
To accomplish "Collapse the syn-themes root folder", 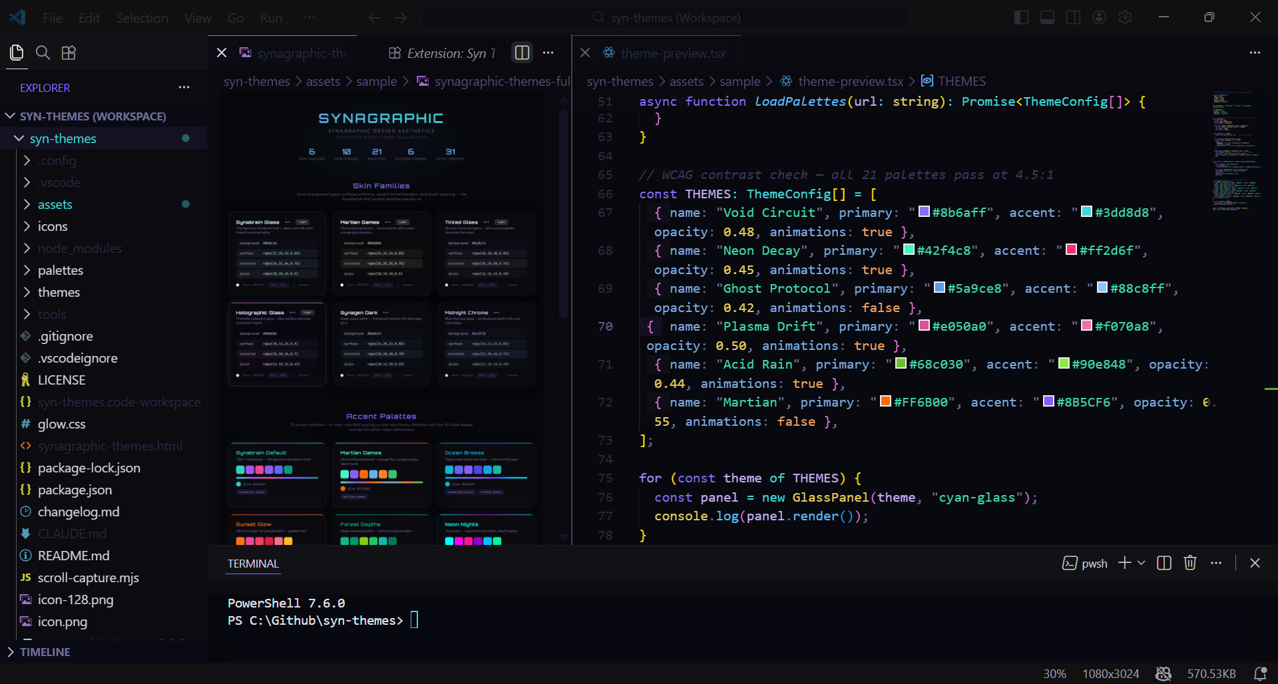I will [19, 138].
